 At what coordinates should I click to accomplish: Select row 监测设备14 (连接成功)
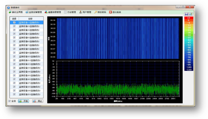pos(27,72)
